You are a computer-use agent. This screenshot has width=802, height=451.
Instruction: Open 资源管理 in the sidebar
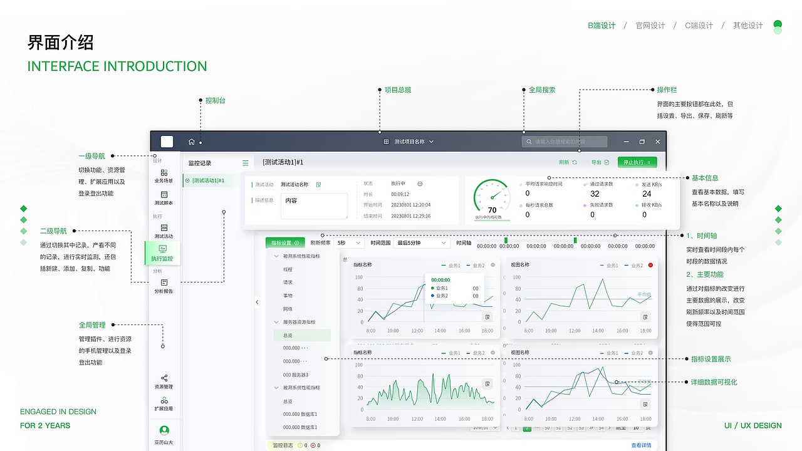[164, 381]
